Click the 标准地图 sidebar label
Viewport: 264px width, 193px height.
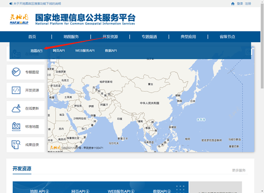coord(32,126)
